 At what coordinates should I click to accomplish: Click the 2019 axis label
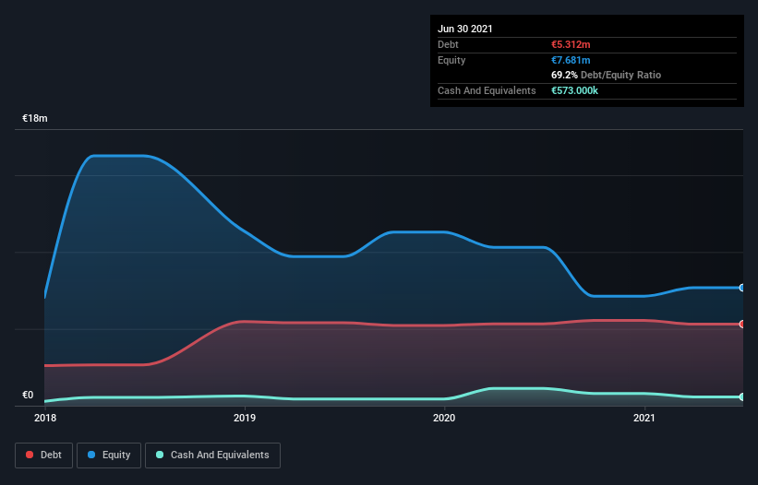(x=245, y=418)
